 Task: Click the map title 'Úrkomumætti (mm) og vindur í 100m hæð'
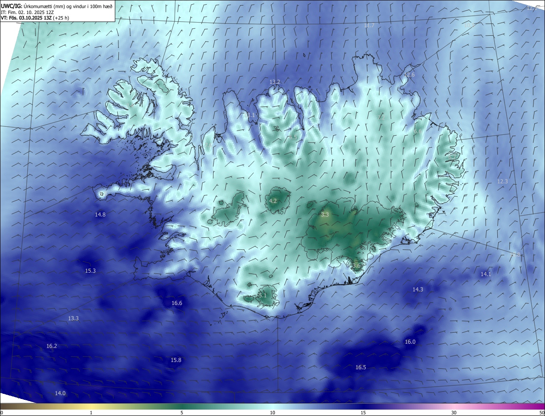(68, 6)
